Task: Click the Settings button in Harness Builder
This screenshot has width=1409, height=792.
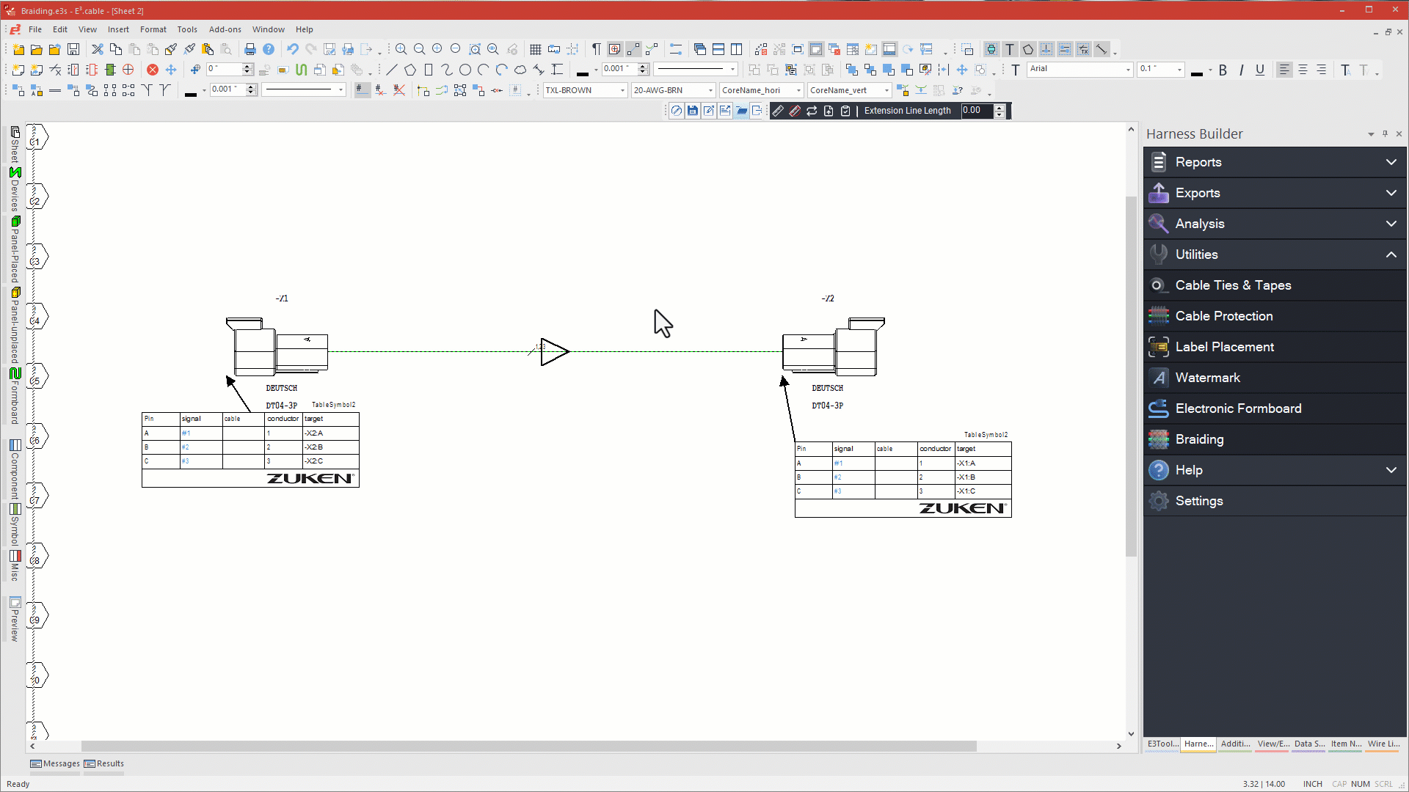Action: (1199, 501)
